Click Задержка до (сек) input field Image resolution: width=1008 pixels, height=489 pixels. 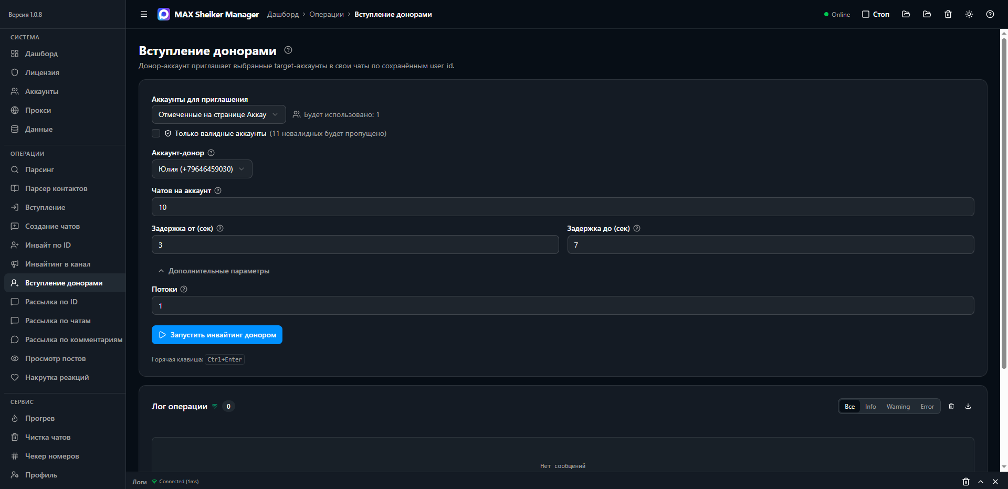pyautogui.click(x=771, y=244)
